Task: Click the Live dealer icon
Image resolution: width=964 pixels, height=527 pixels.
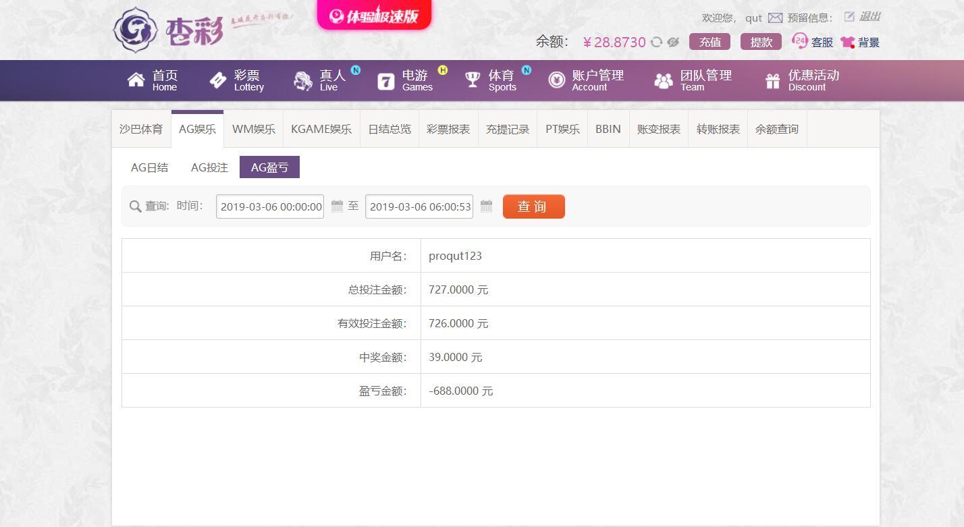Action: click(303, 80)
